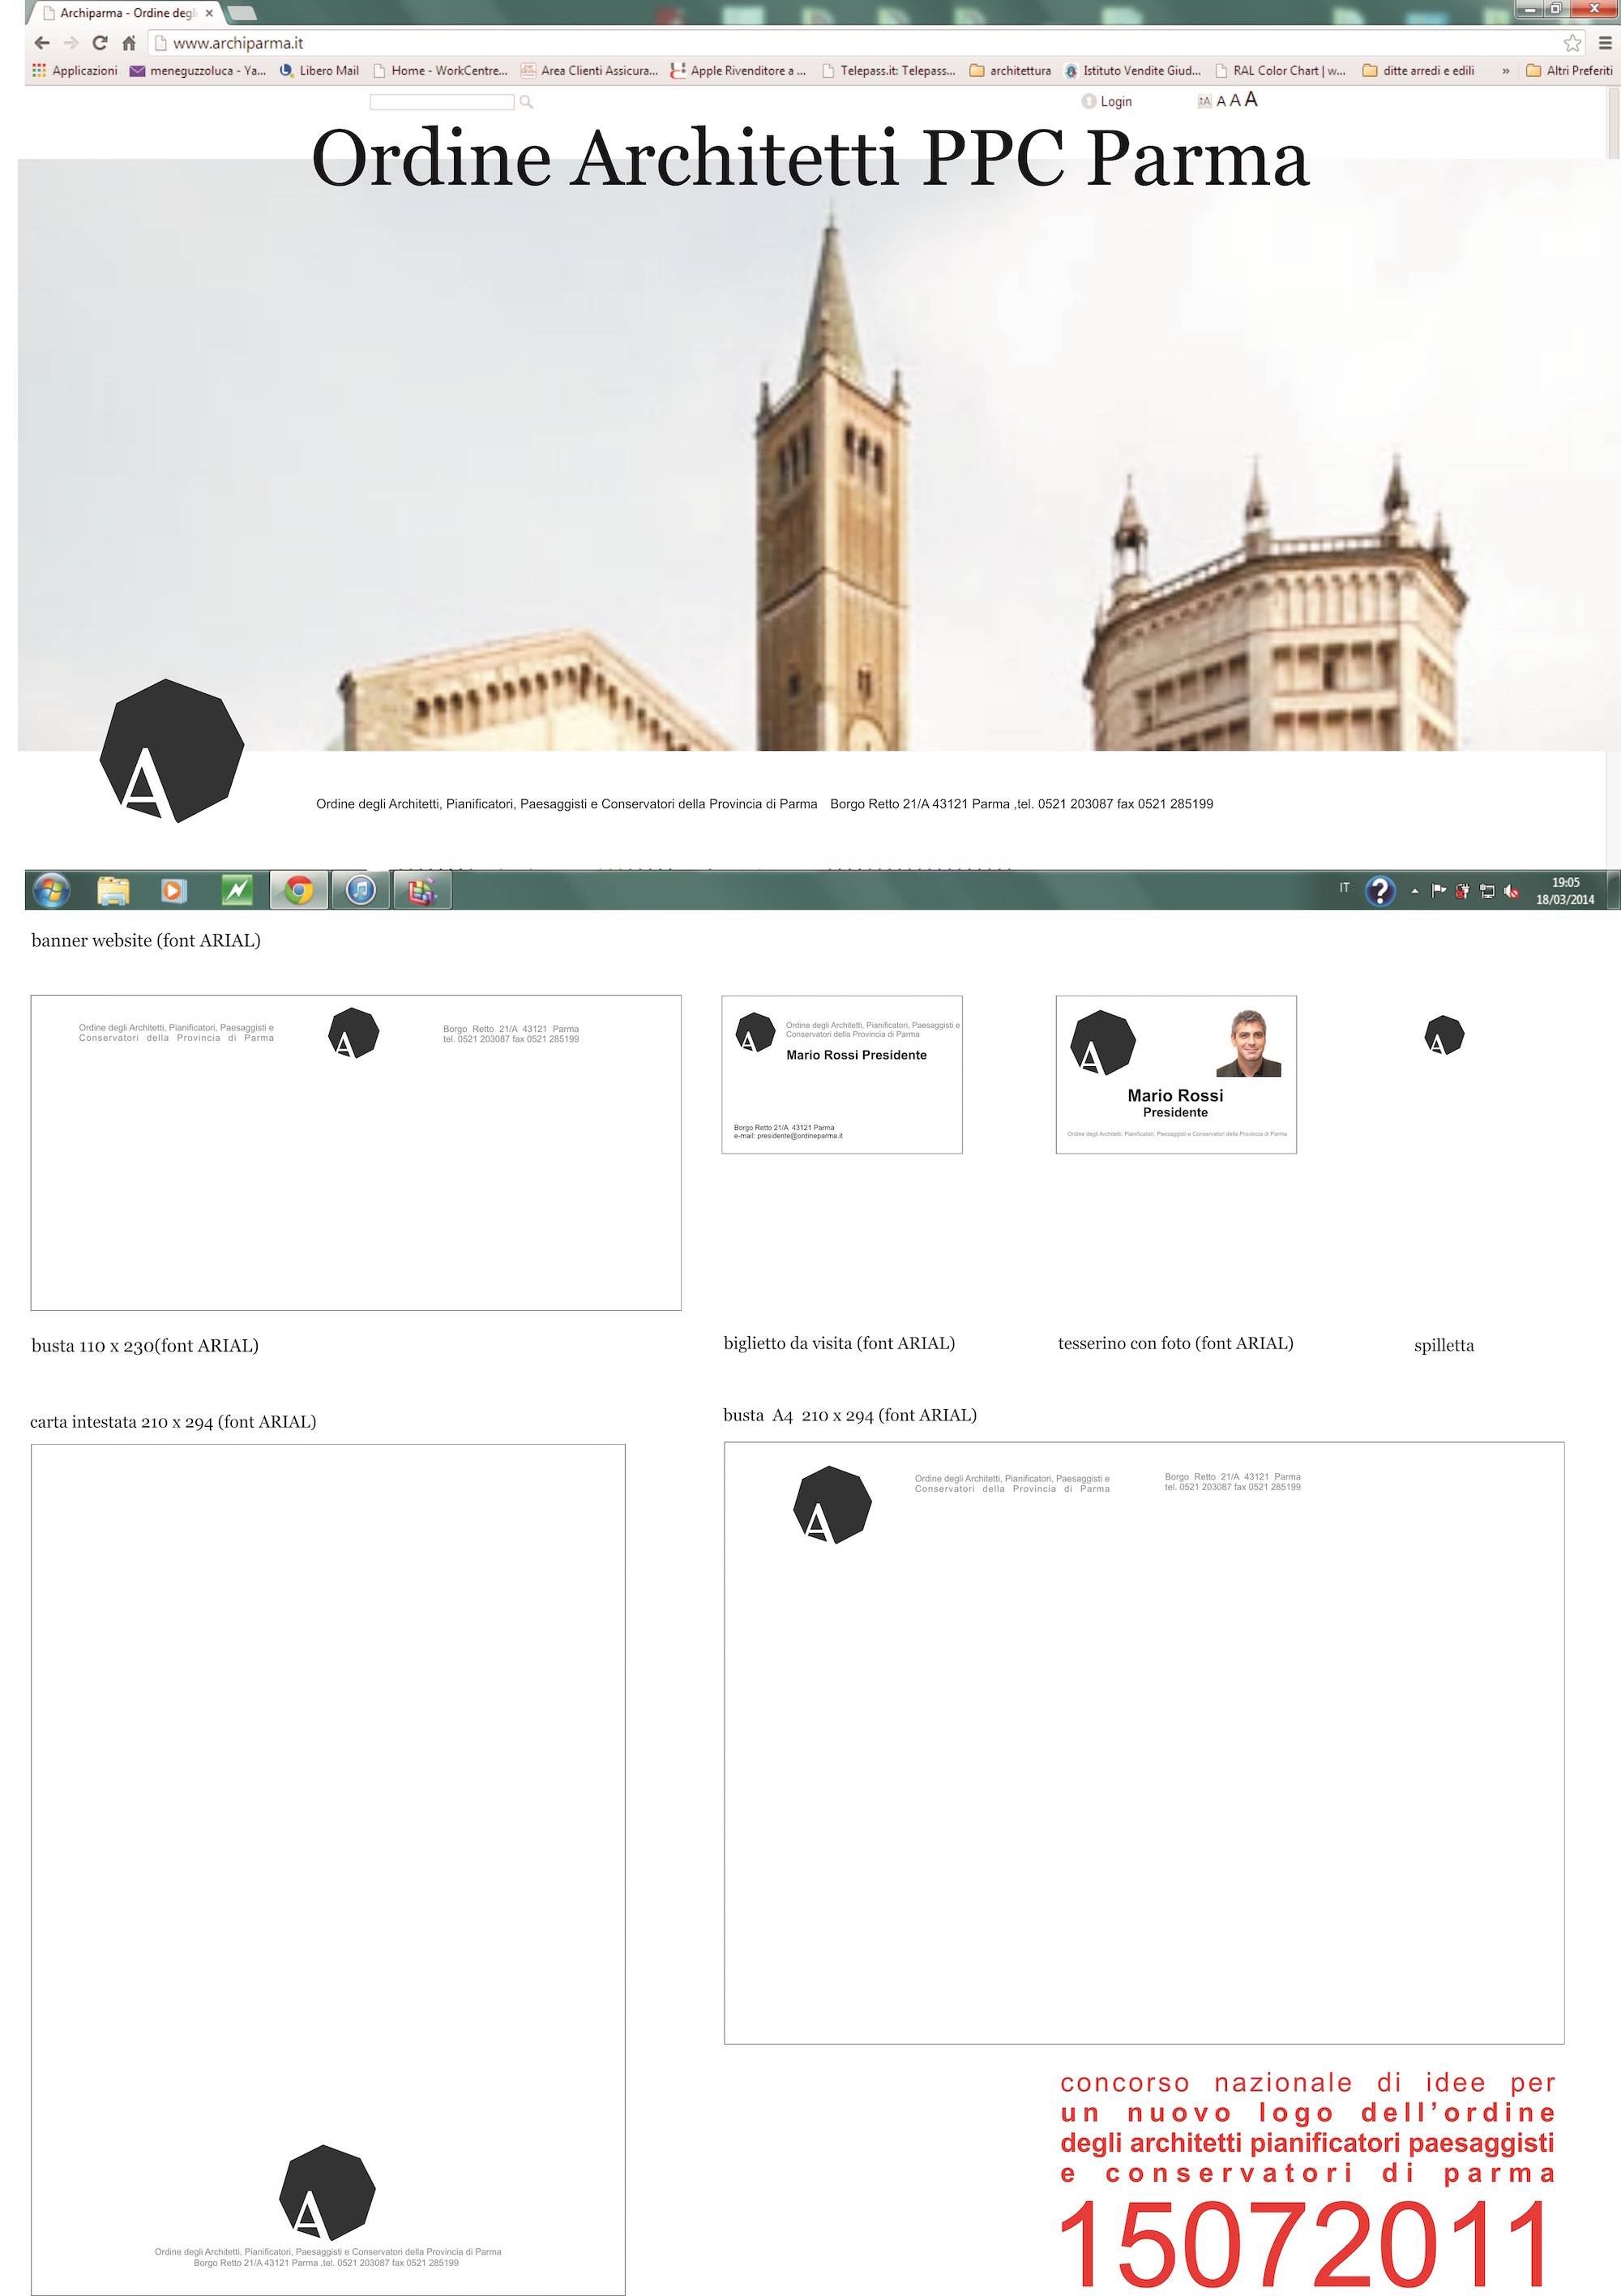Select the Archiparma browser tab
Viewport: 1621px width, 2296px height.
126,13
